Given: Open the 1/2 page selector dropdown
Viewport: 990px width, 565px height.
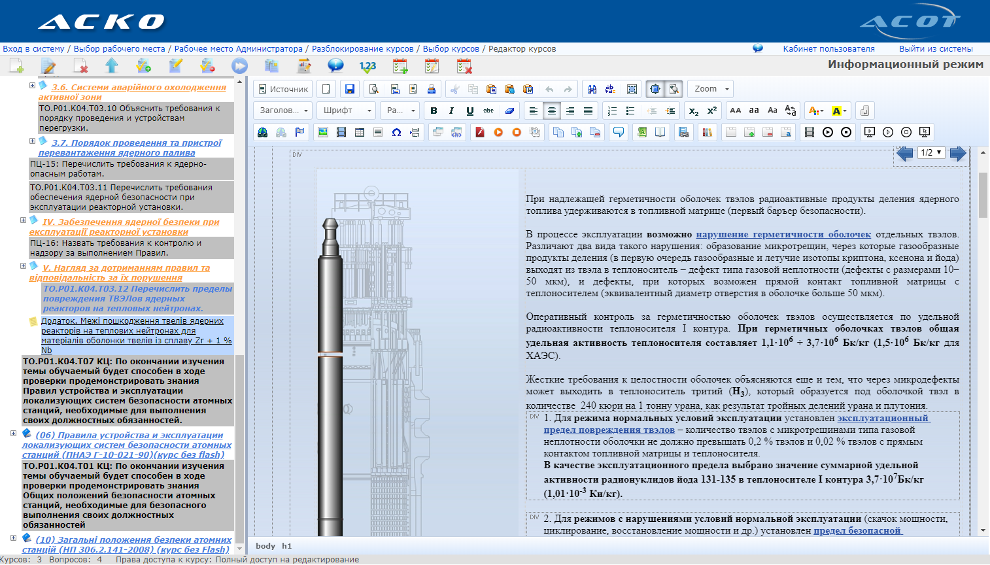Looking at the screenshot, I should coord(931,152).
